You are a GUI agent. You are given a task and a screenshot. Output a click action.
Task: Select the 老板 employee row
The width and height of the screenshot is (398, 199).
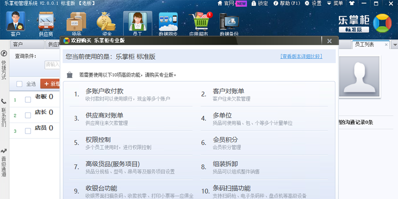pos(35,99)
